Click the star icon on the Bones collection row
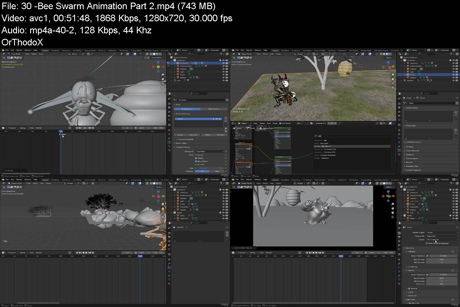The height and width of the screenshot is (307, 460). pos(220,119)
